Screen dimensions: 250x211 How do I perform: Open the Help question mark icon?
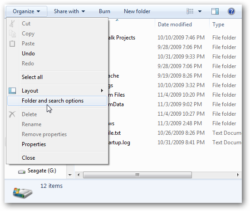[231, 11]
